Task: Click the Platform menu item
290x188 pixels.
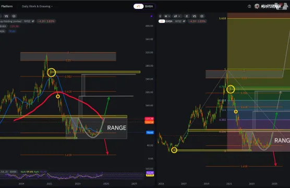Action: tap(7, 6)
